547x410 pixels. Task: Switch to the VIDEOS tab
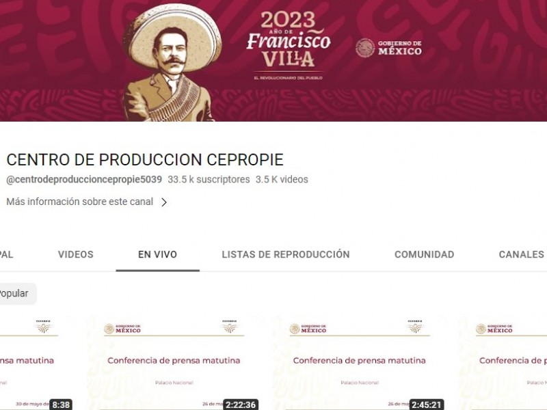[x=76, y=254]
